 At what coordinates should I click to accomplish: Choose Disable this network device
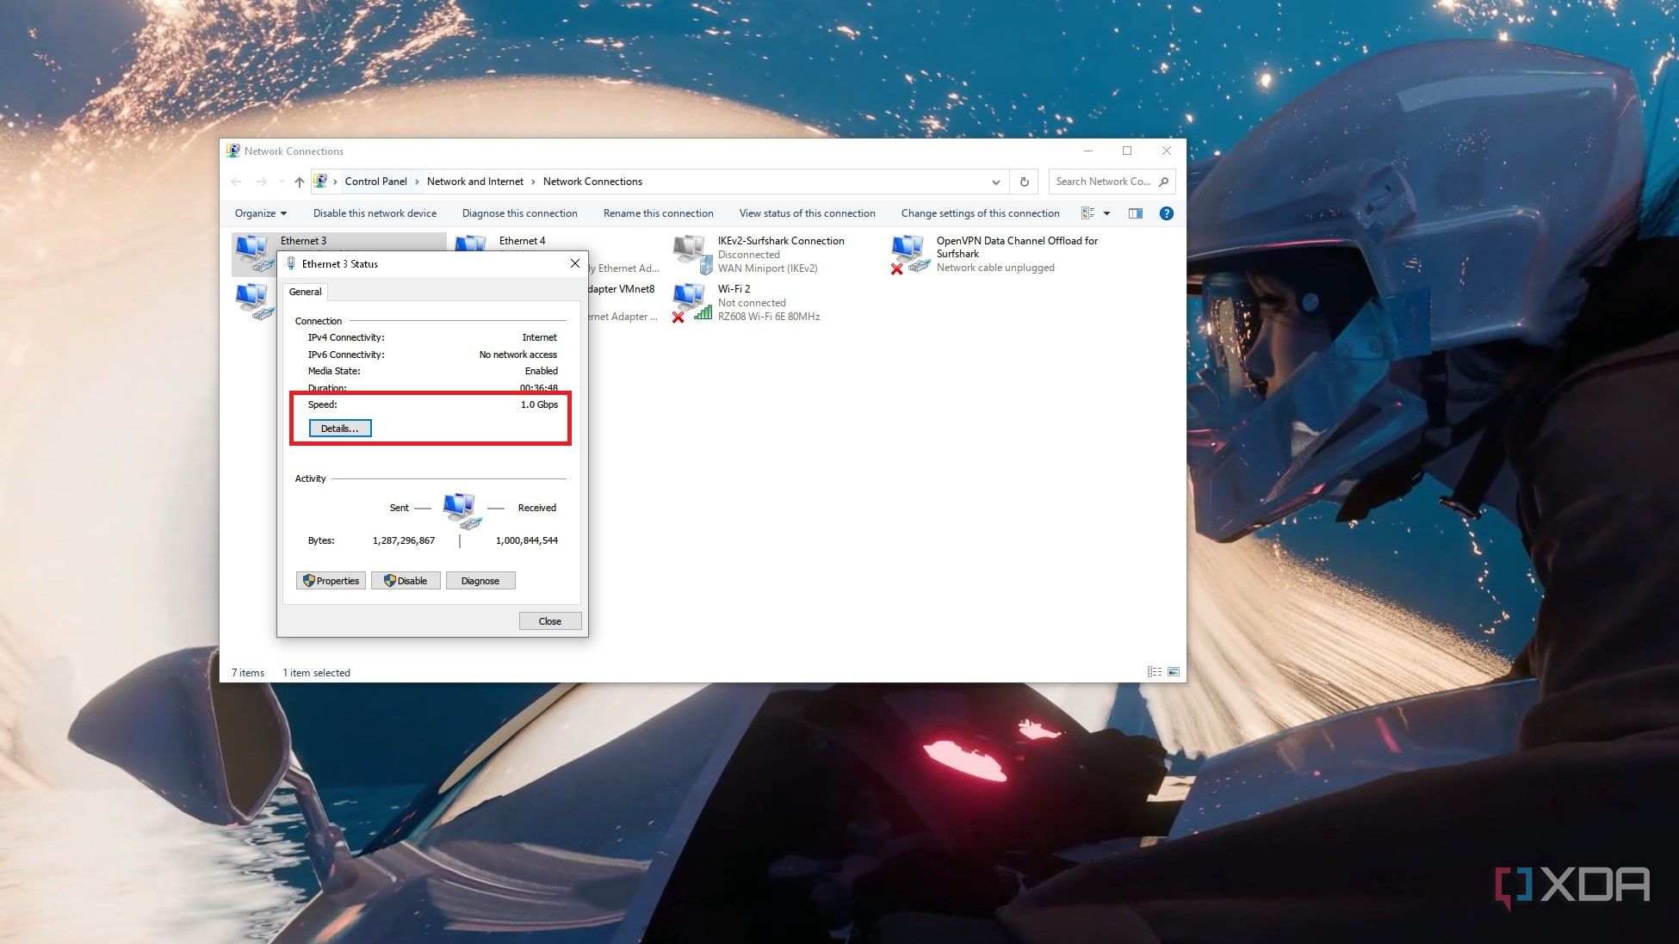[375, 213]
